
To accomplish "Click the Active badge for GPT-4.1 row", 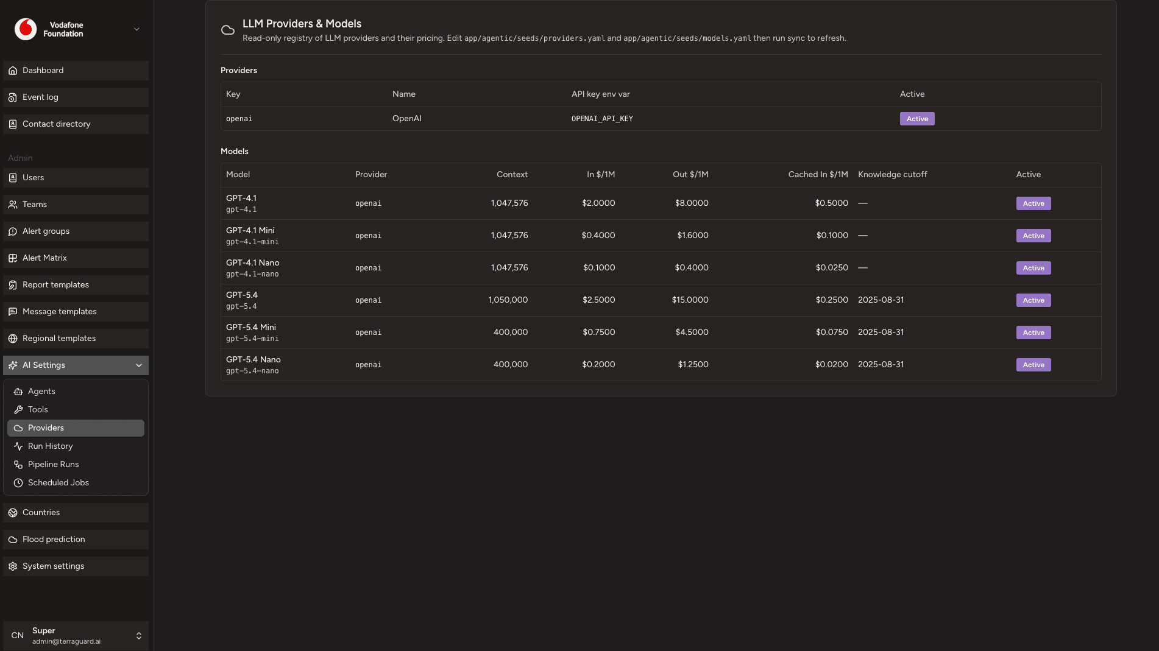I will pyautogui.click(x=1033, y=203).
